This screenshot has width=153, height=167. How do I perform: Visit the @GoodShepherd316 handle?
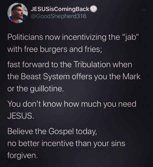click(x=58, y=16)
